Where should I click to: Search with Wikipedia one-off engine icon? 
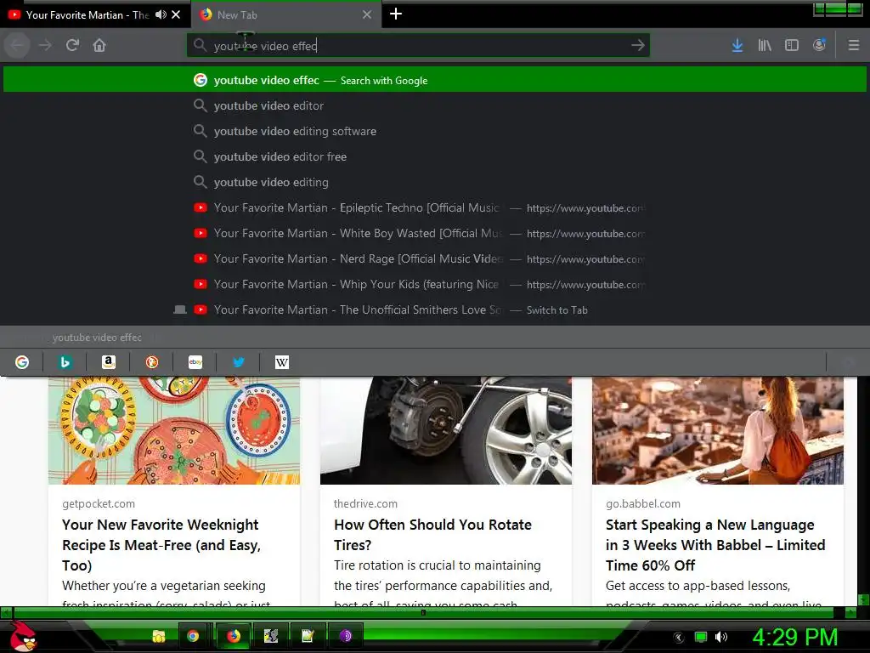point(282,362)
